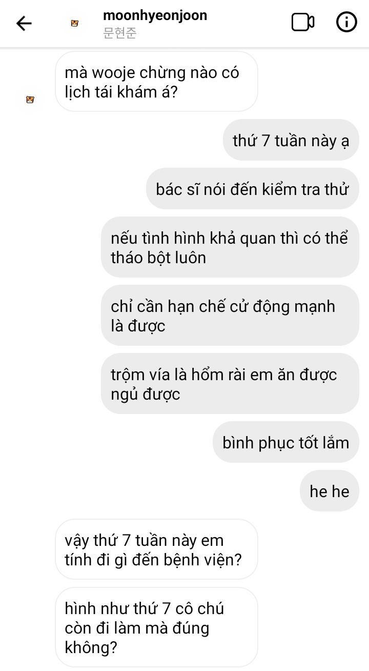The width and height of the screenshot is (369, 671).
Task: Tap the bubble "bác sĩ nói đến kiểm tra thử"
Action: pyautogui.click(x=253, y=189)
